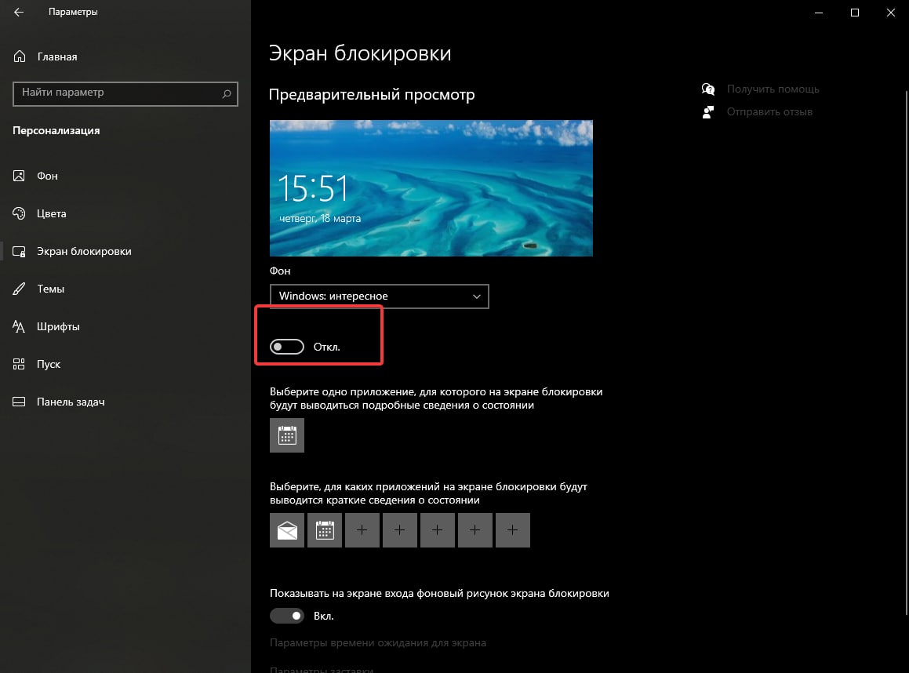Open the Фон settings section
909x673 pixels.
click(47, 176)
